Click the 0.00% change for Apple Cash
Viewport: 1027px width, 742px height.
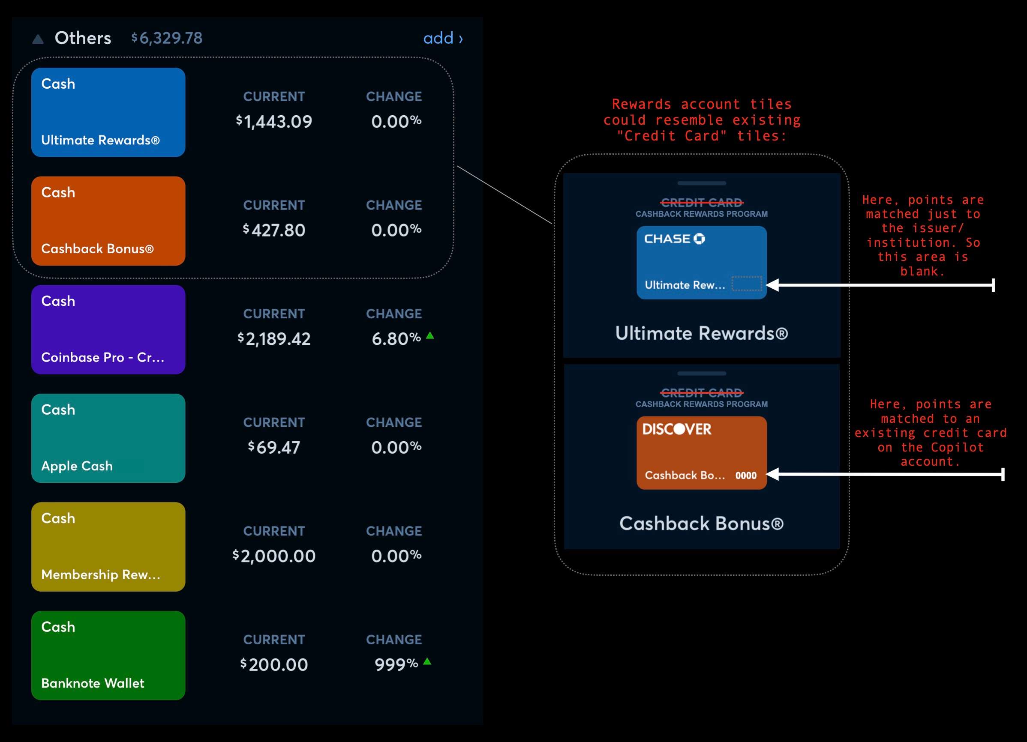396,447
